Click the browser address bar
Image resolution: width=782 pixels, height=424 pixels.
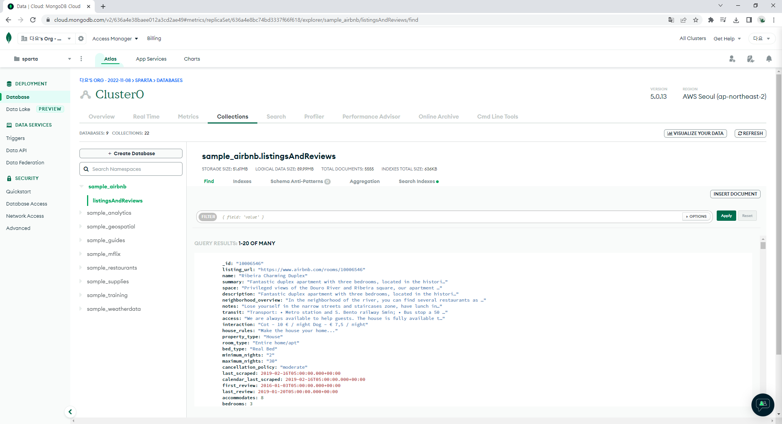pyautogui.click(x=355, y=20)
